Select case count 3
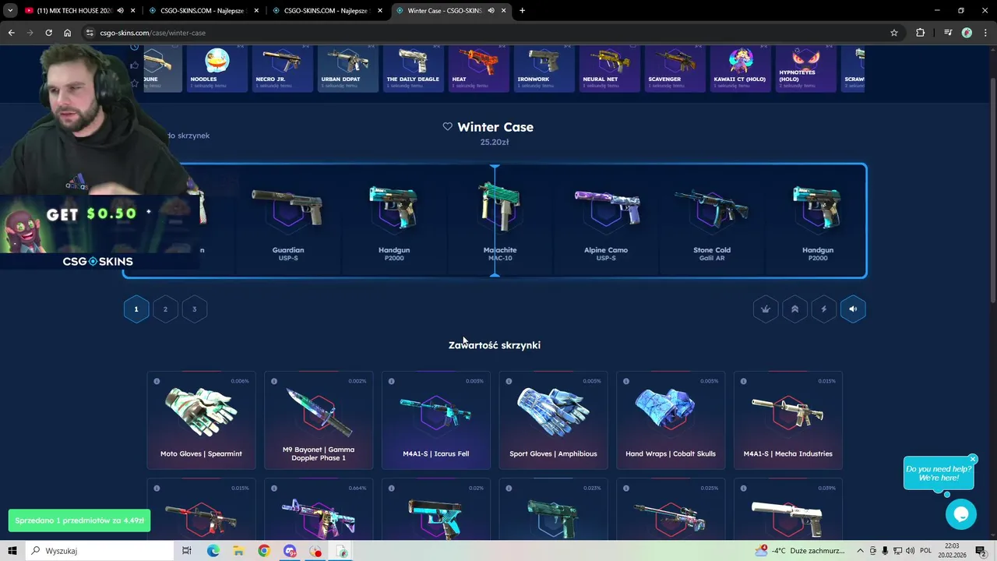This screenshot has height=561, width=997. 194,309
